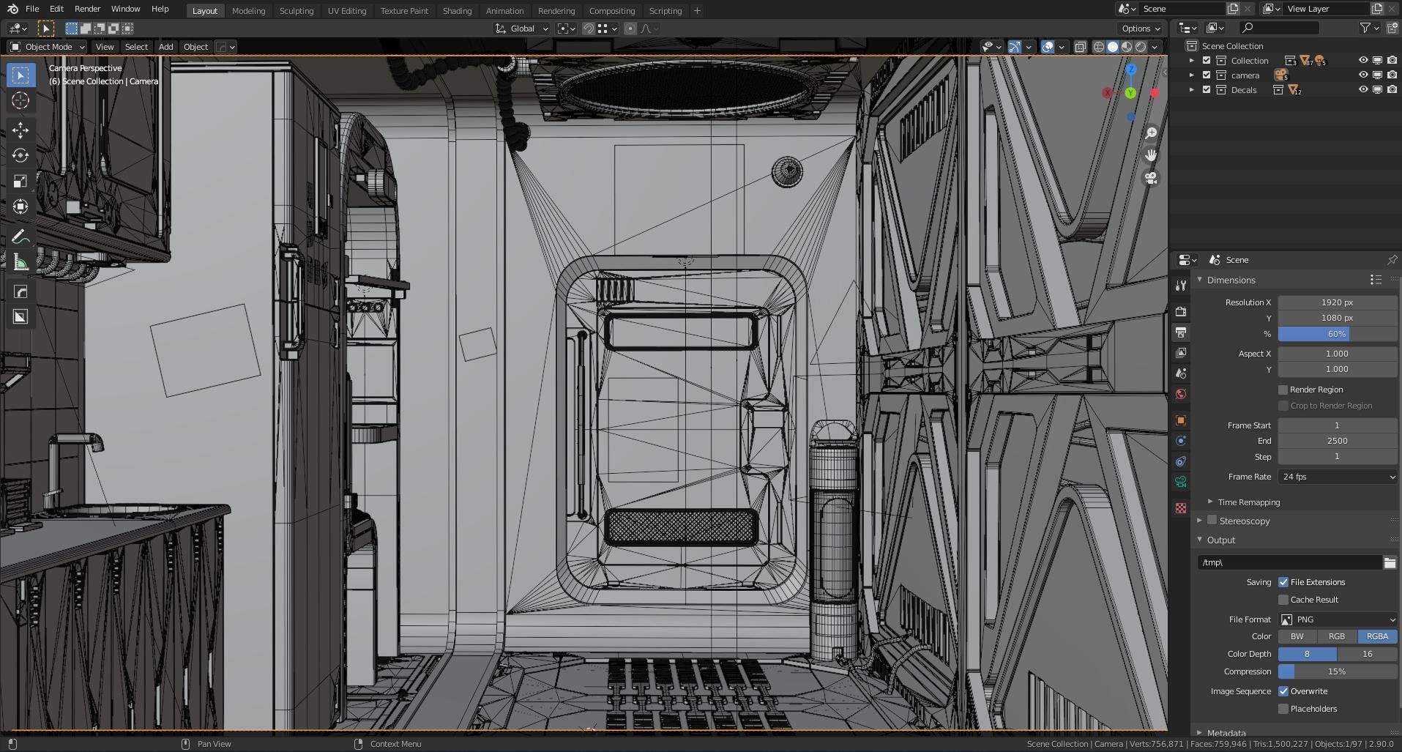The width and height of the screenshot is (1402, 752).
Task: Open the Object properties tab
Action: click(1180, 420)
